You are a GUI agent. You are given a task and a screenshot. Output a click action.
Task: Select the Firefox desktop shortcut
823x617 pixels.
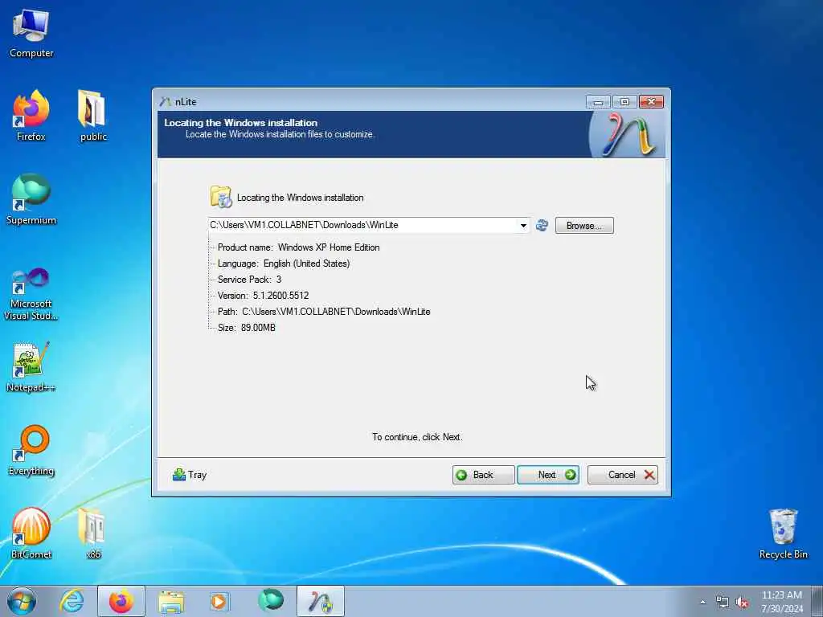[31, 116]
